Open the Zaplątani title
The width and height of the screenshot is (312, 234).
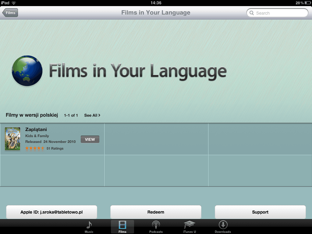coord(36,129)
